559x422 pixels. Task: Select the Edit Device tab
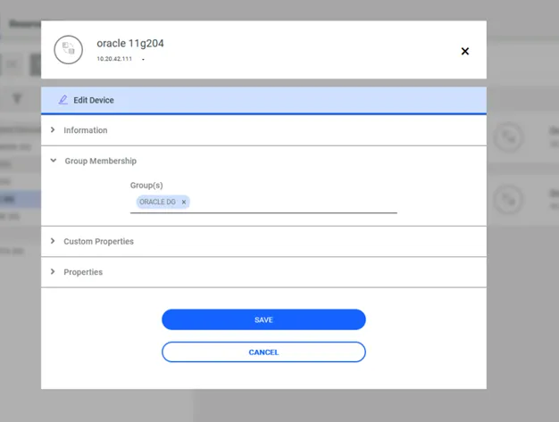pyautogui.click(x=263, y=101)
